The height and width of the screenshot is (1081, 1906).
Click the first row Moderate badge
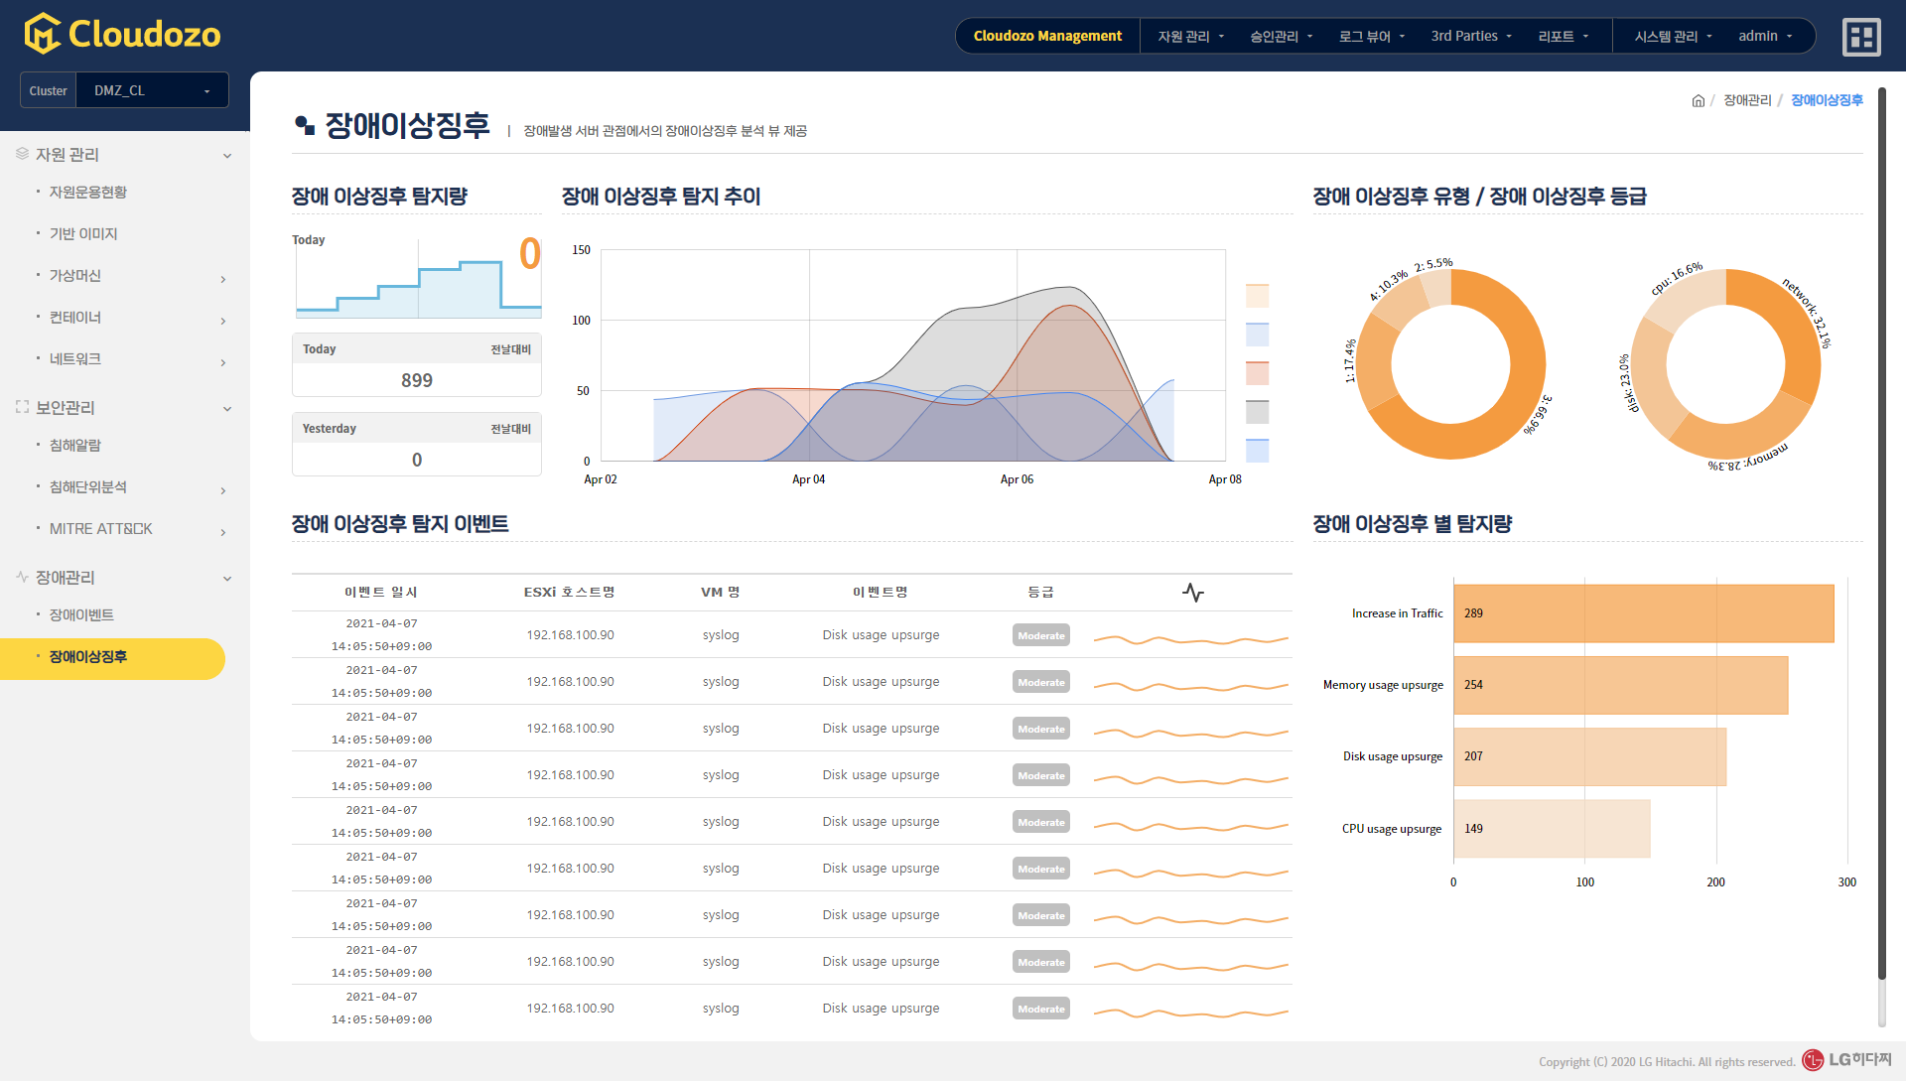(1040, 635)
